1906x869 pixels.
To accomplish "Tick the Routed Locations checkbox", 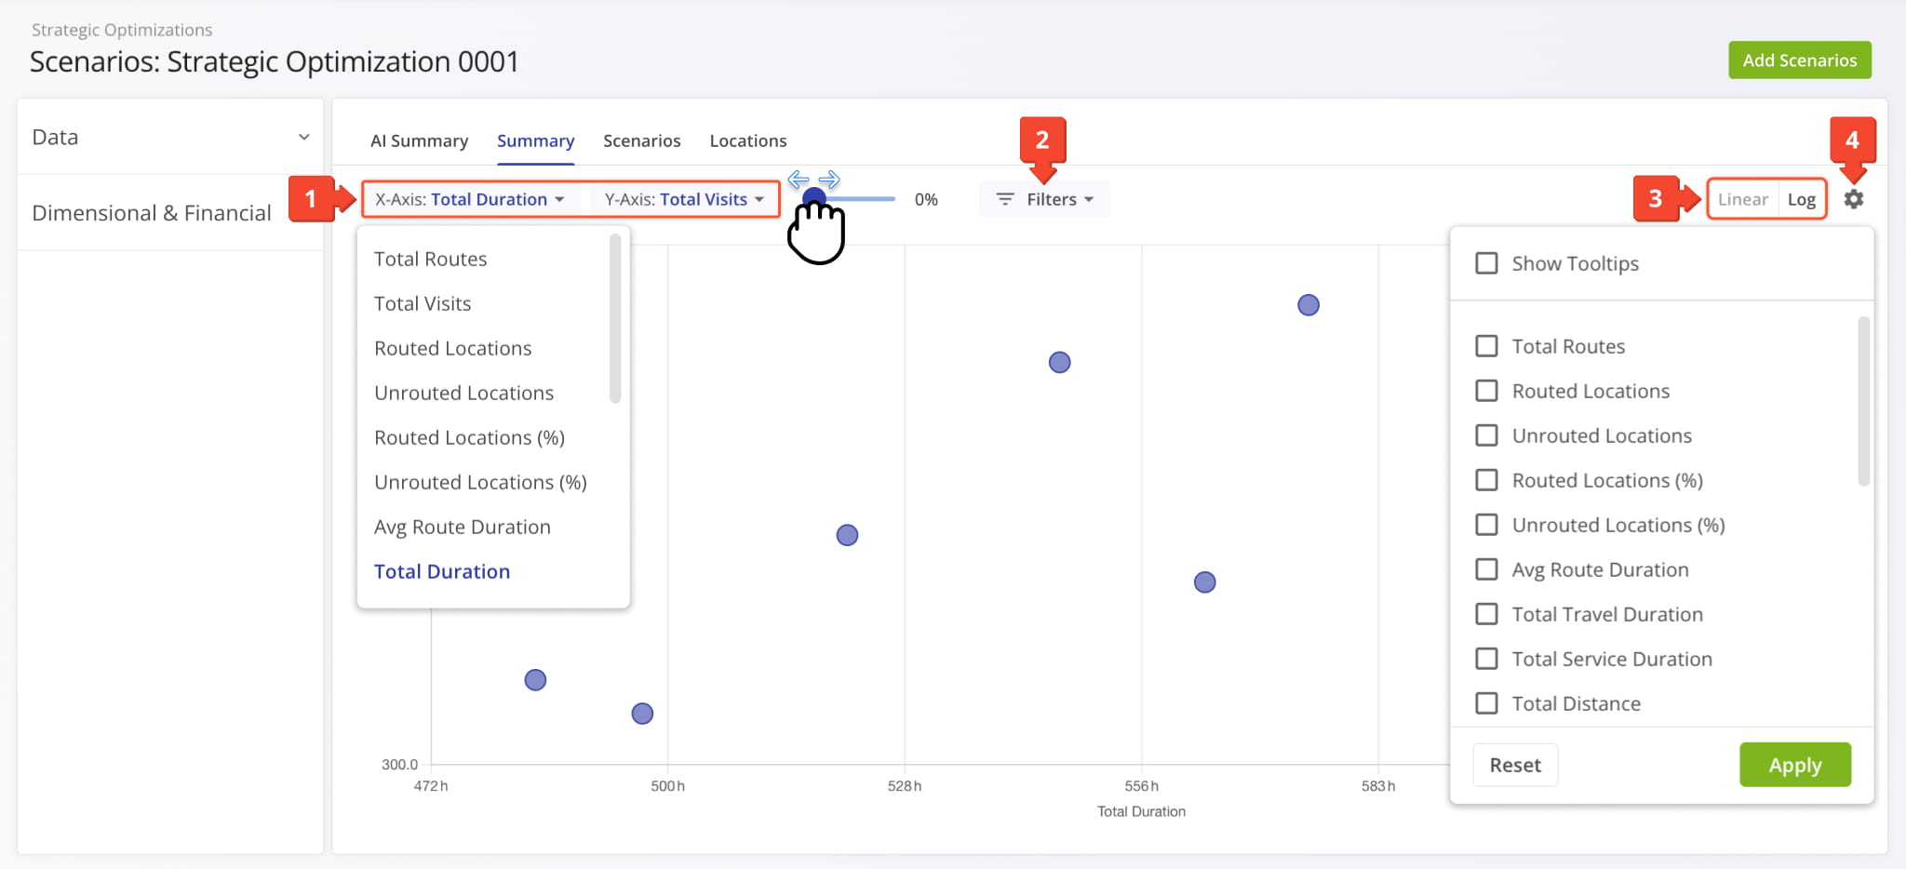I will coord(1486,391).
